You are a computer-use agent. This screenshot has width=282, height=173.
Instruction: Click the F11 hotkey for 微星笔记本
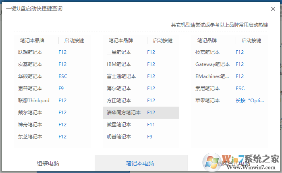(151, 124)
